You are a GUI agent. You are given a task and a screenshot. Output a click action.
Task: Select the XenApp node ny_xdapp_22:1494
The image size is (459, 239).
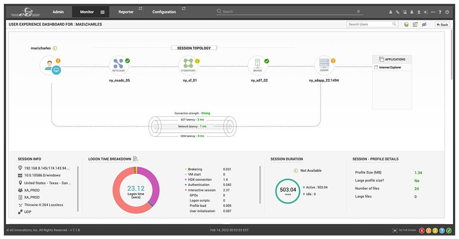tap(324, 65)
